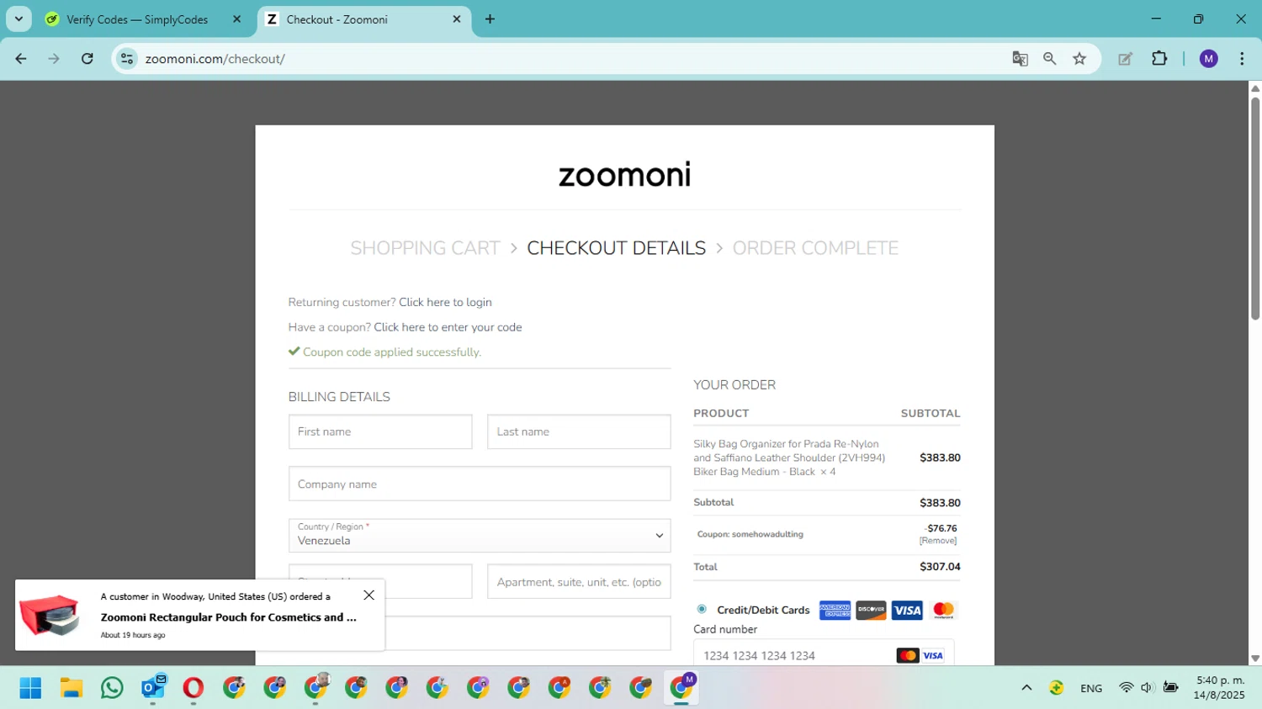This screenshot has height=709, width=1262.
Task: Open the Windows Start menu
Action: tap(30, 688)
